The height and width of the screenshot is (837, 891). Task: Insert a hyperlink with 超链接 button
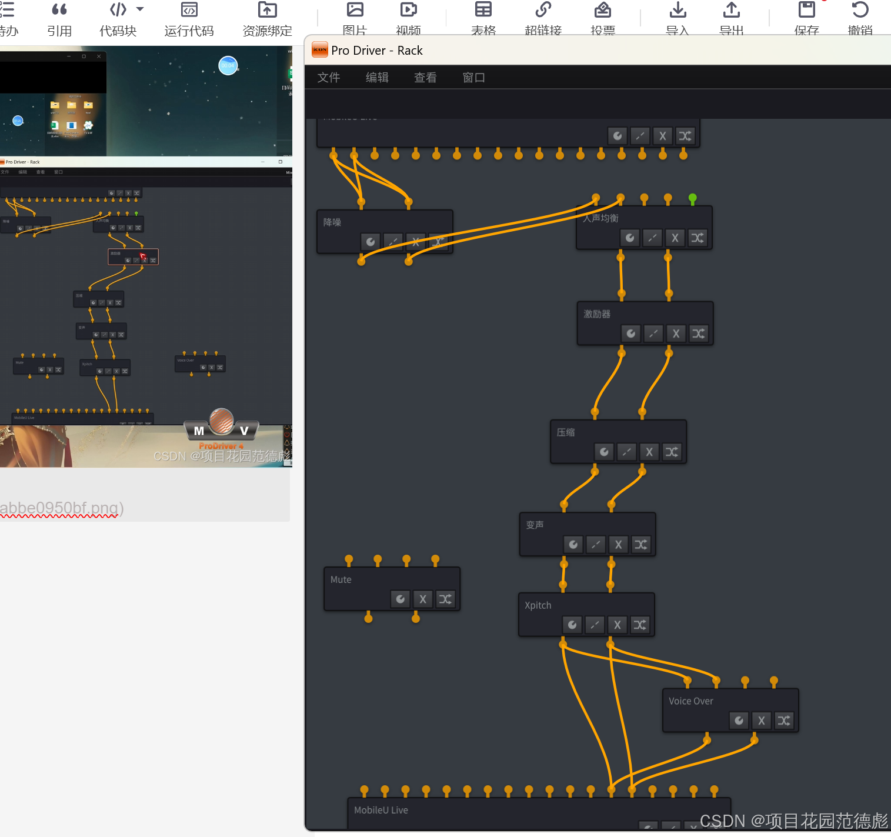click(543, 18)
